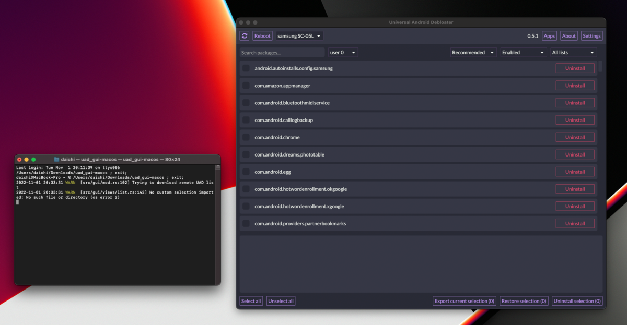This screenshot has width=627, height=325.
Task: Select package name com.android.calllogbackup
Action: pos(284,120)
